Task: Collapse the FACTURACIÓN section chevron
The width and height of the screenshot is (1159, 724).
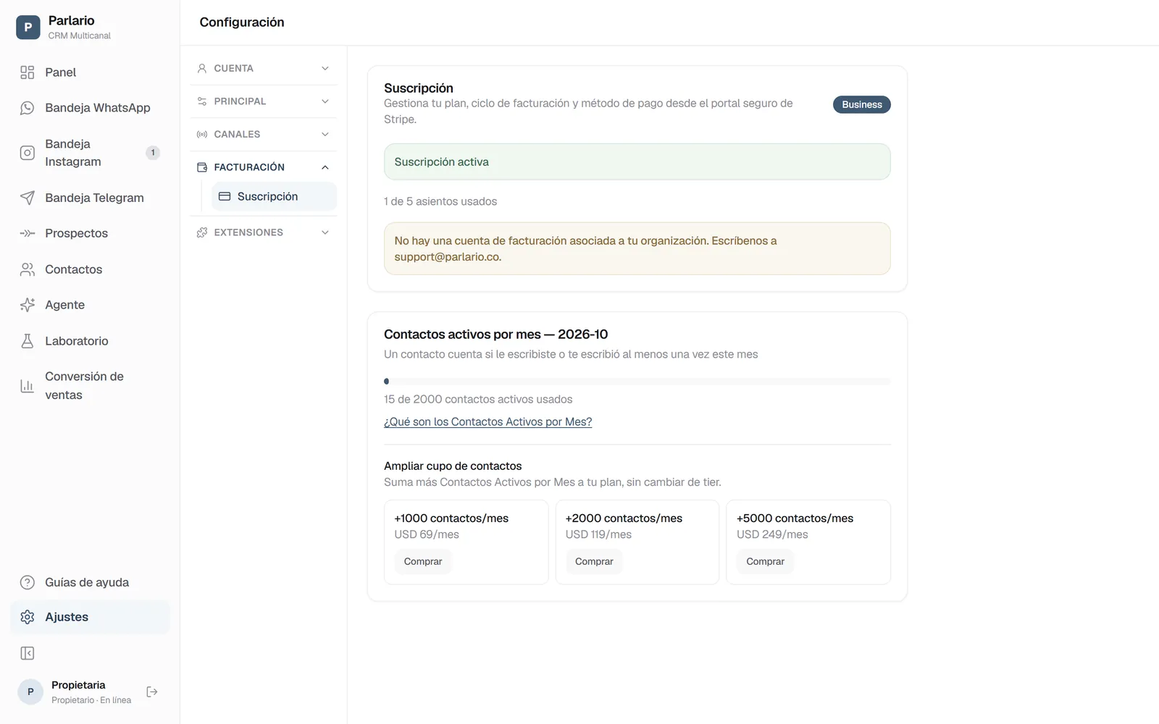Action: pos(325,167)
